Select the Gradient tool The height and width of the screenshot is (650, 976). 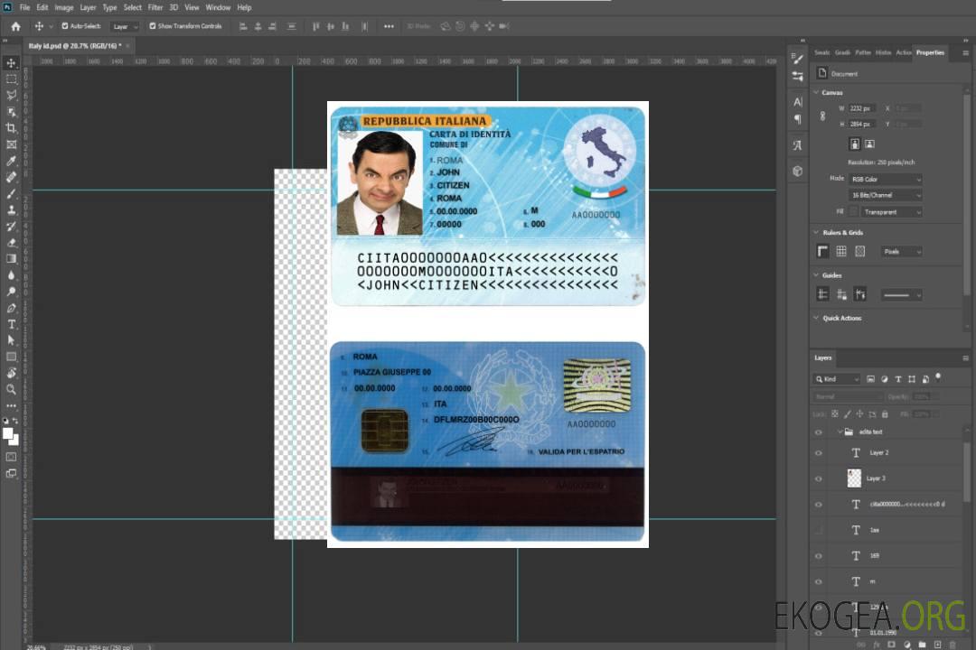11,259
